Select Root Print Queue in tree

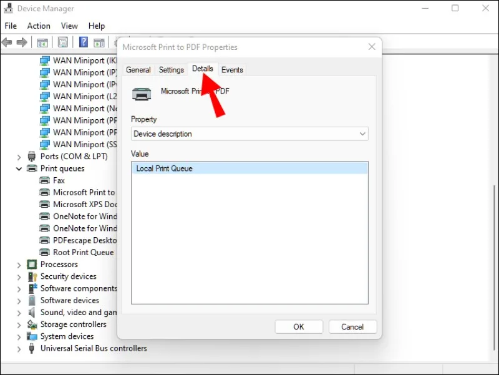(x=84, y=253)
